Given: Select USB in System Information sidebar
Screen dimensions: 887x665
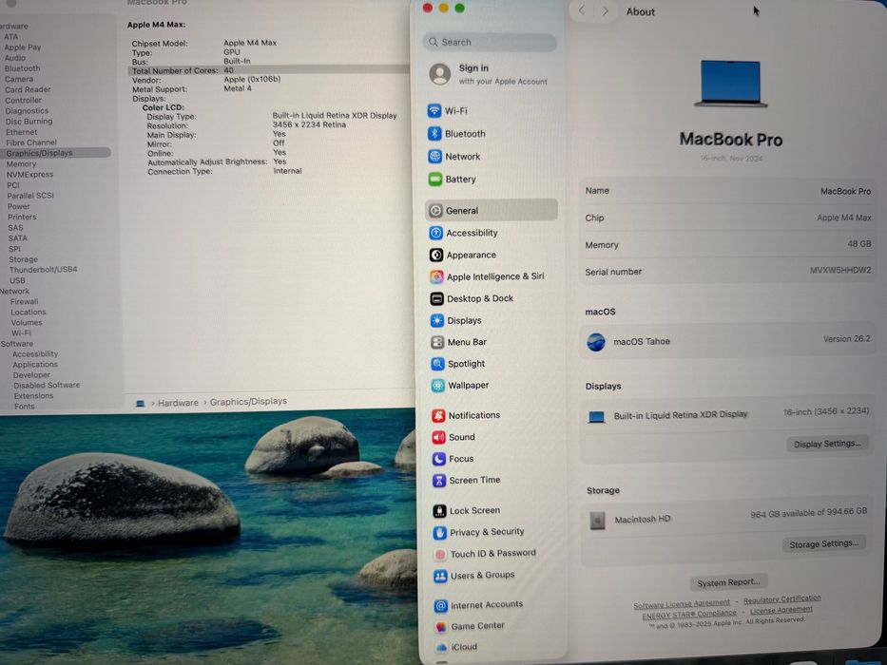Looking at the screenshot, I should [17, 280].
